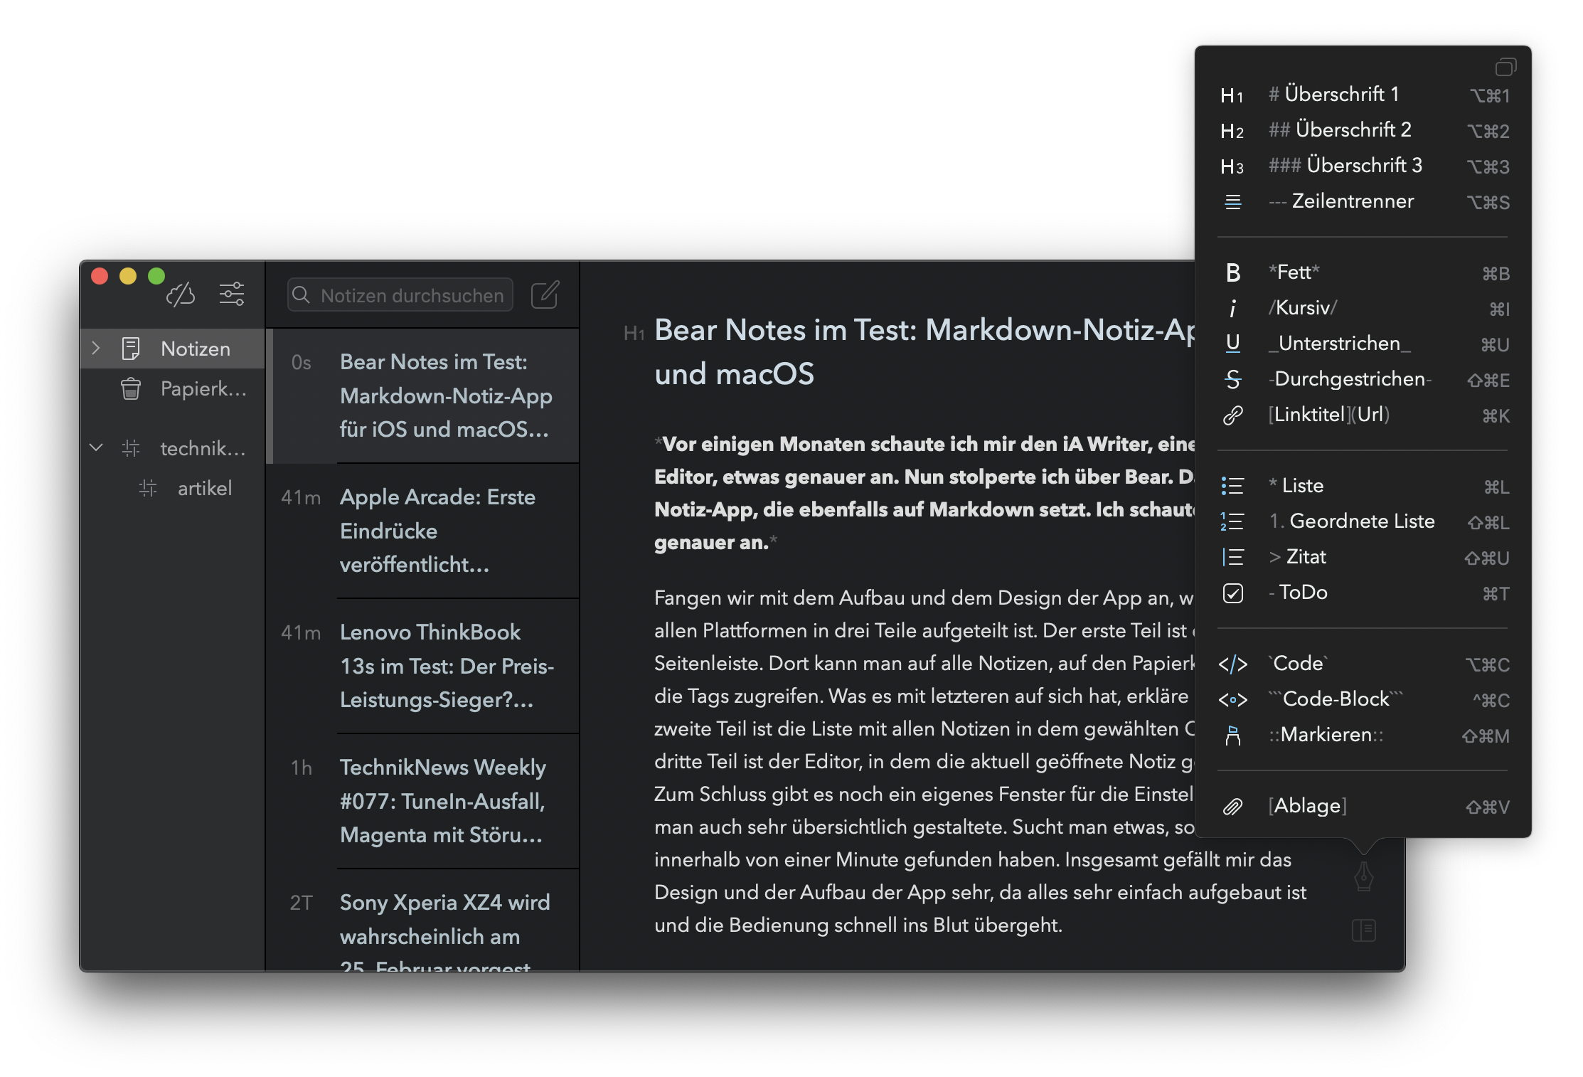Open the TechnikNews Weekly #077 note
This screenshot has width=1583, height=1077.
pyautogui.click(x=423, y=801)
